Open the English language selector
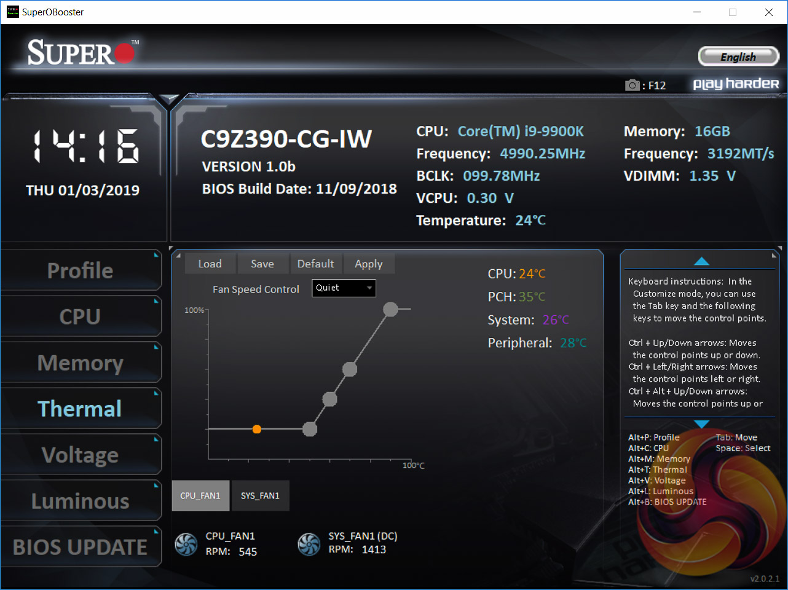 739,57
